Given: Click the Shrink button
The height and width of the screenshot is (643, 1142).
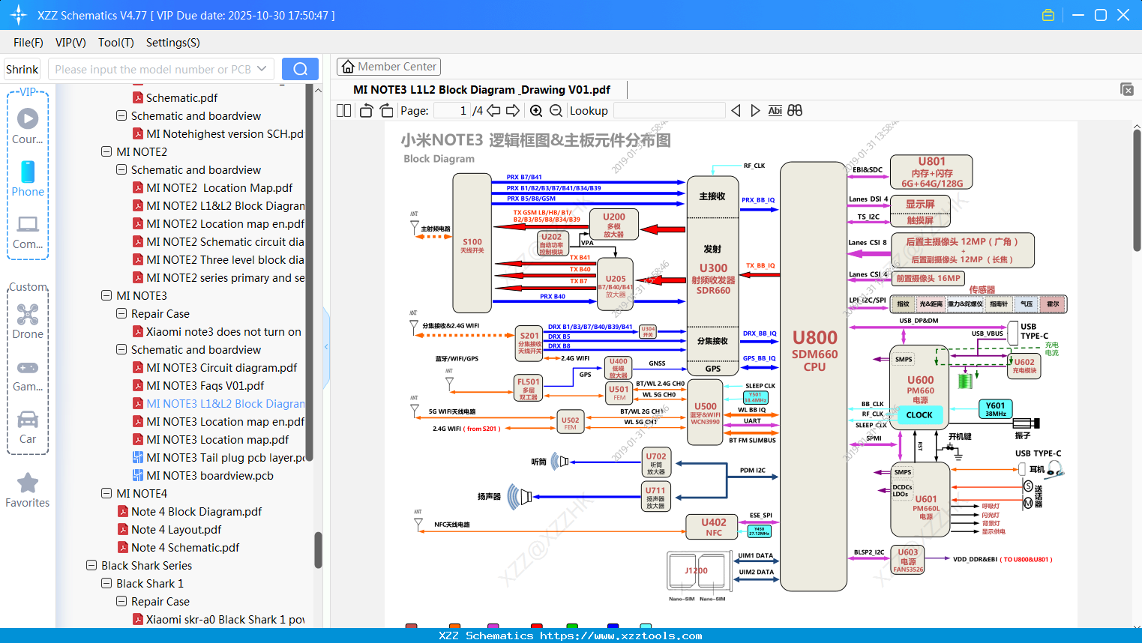Looking at the screenshot, I should (22, 68).
